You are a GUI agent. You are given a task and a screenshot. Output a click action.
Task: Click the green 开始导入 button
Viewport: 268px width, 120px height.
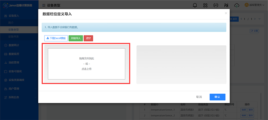tap(76, 38)
